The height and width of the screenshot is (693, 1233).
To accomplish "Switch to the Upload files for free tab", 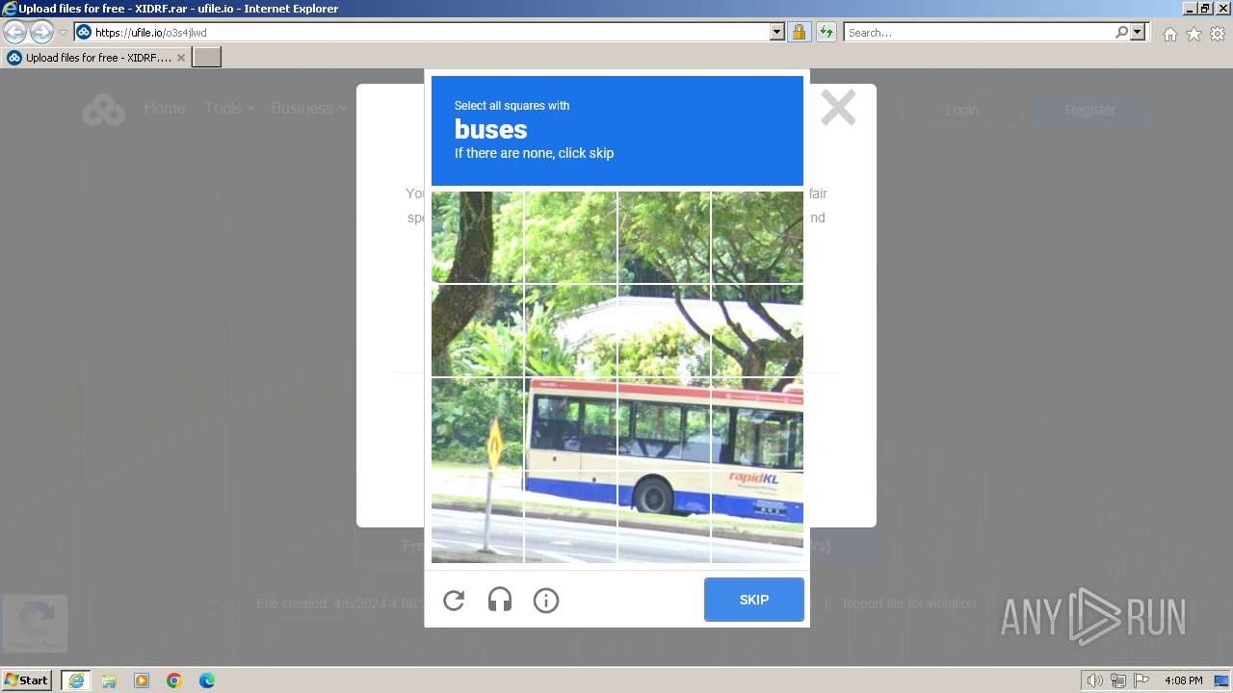I will 96,58.
